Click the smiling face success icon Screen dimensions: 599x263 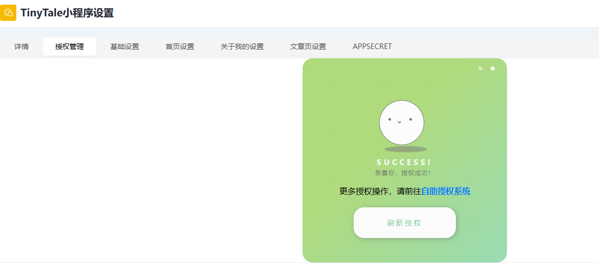pyautogui.click(x=402, y=123)
